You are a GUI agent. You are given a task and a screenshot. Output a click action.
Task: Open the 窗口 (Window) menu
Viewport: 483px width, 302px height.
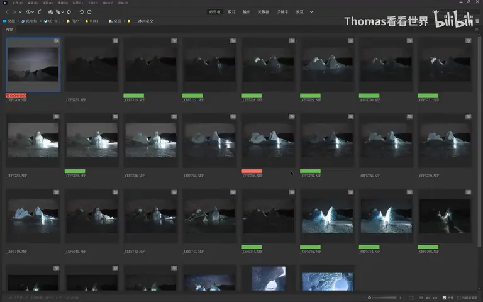coord(108,3)
